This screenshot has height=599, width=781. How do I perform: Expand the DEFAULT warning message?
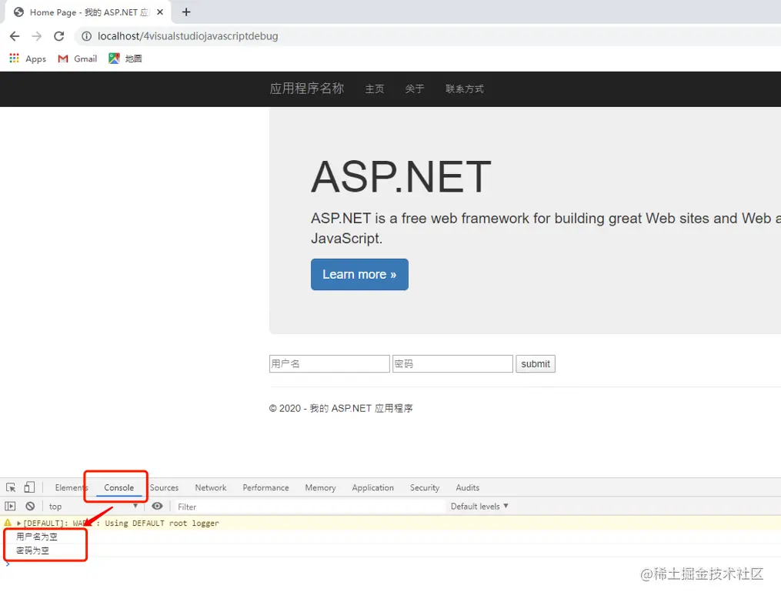[19, 524]
